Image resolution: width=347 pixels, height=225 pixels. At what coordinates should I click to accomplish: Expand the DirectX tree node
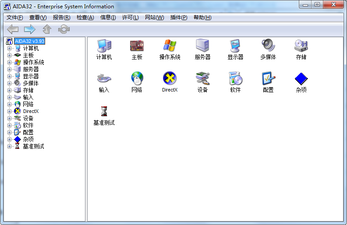tap(9, 111)
